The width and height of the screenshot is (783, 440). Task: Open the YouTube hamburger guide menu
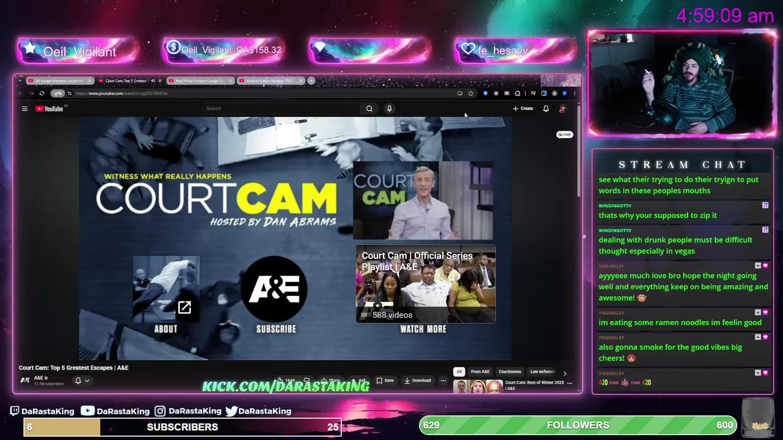[24, 109]
